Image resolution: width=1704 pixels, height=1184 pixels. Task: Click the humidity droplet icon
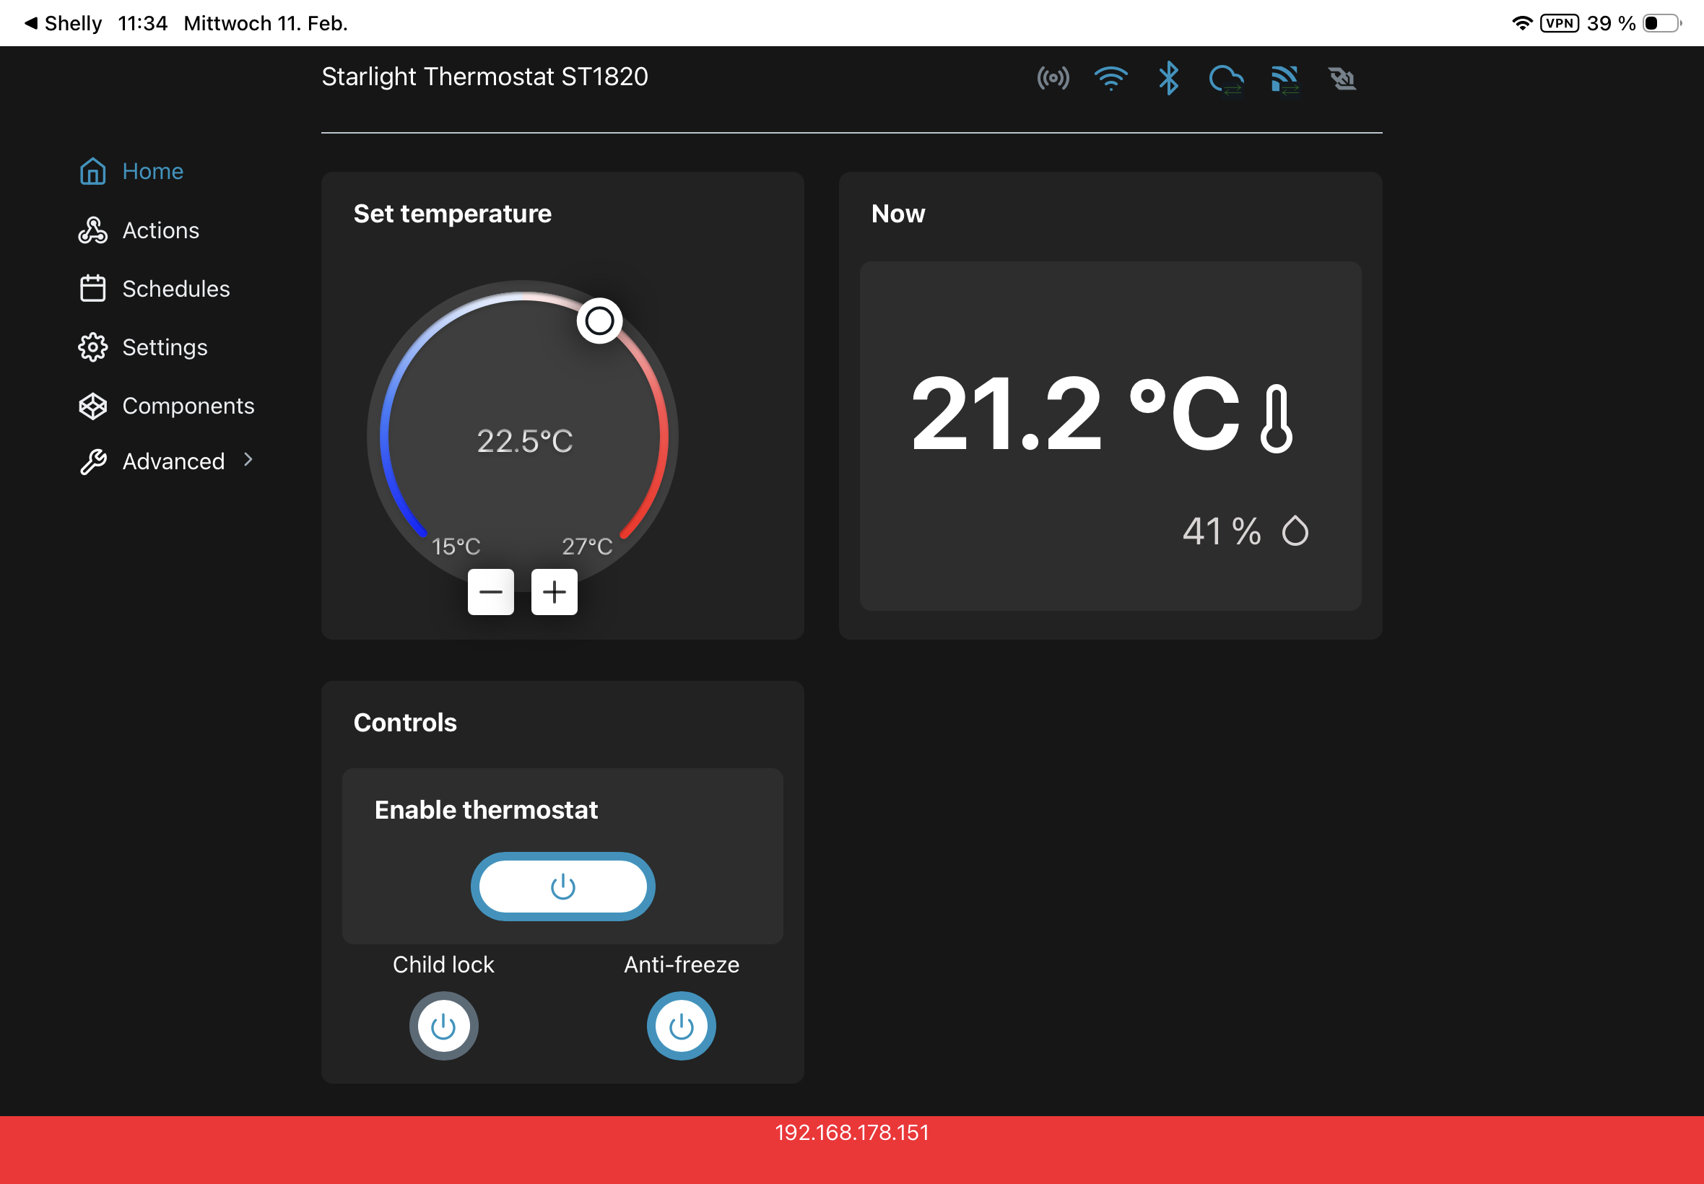click(x=1295, y=531)
